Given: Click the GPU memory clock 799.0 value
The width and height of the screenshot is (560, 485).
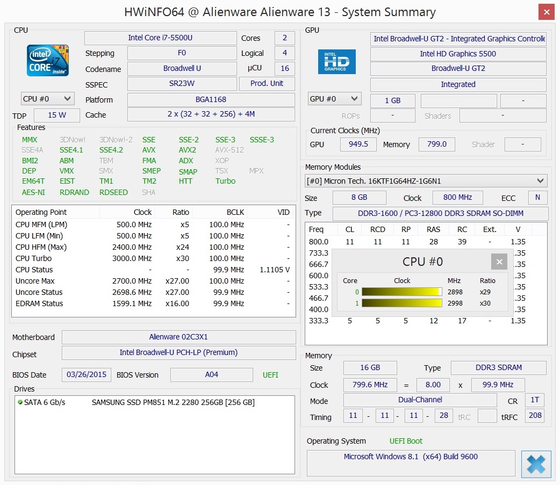Looking at the screenshot, I should [437, 144].
